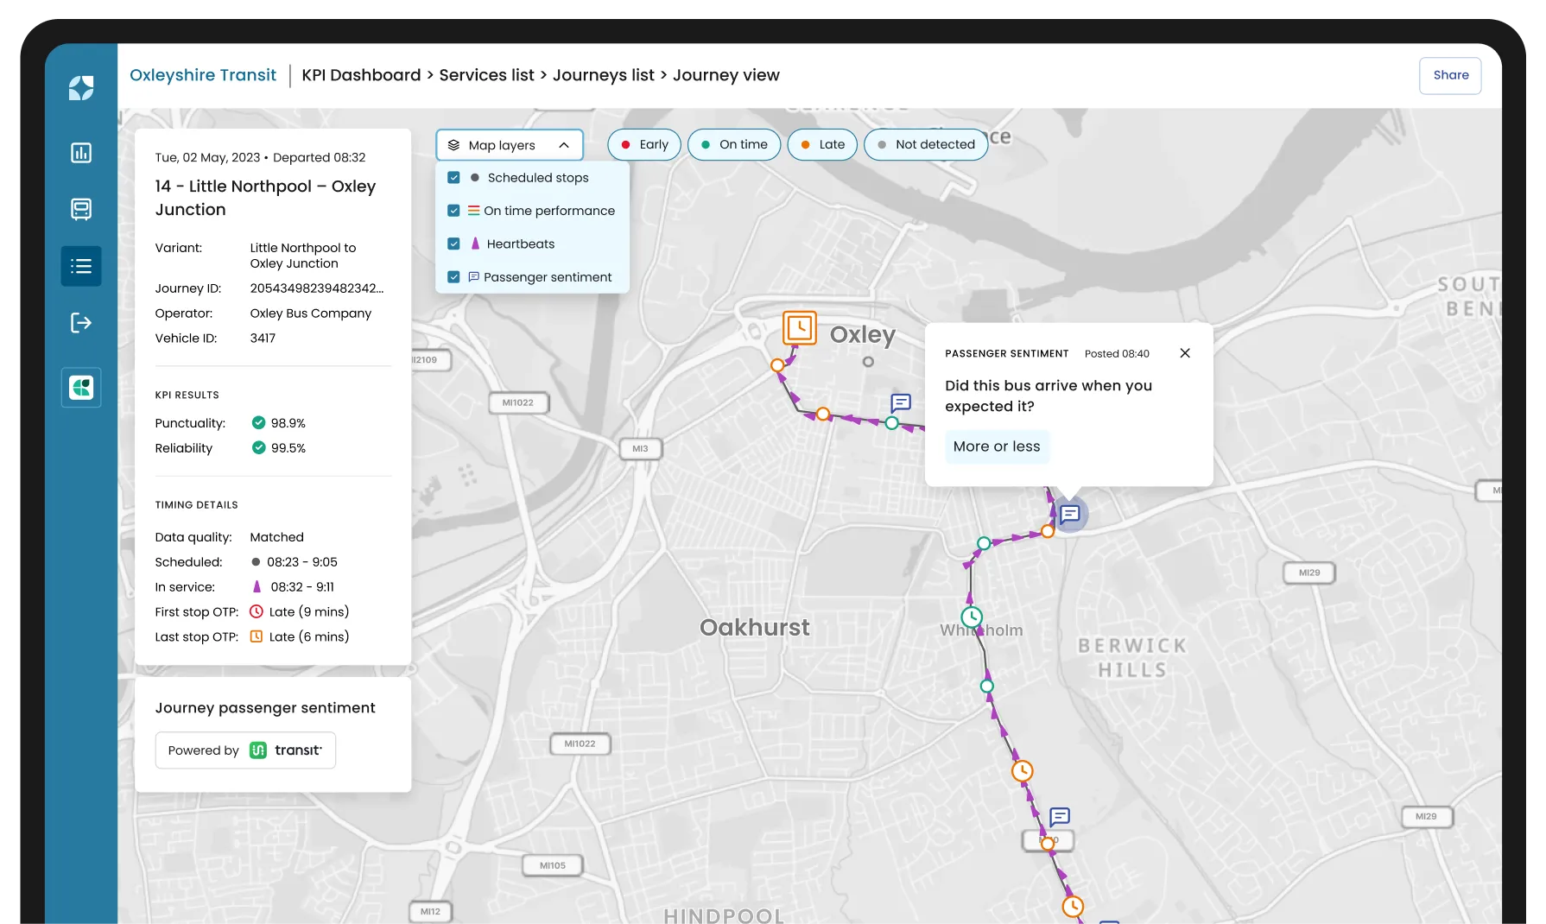Click the logout arrow sidebar icon

[81, 323]
